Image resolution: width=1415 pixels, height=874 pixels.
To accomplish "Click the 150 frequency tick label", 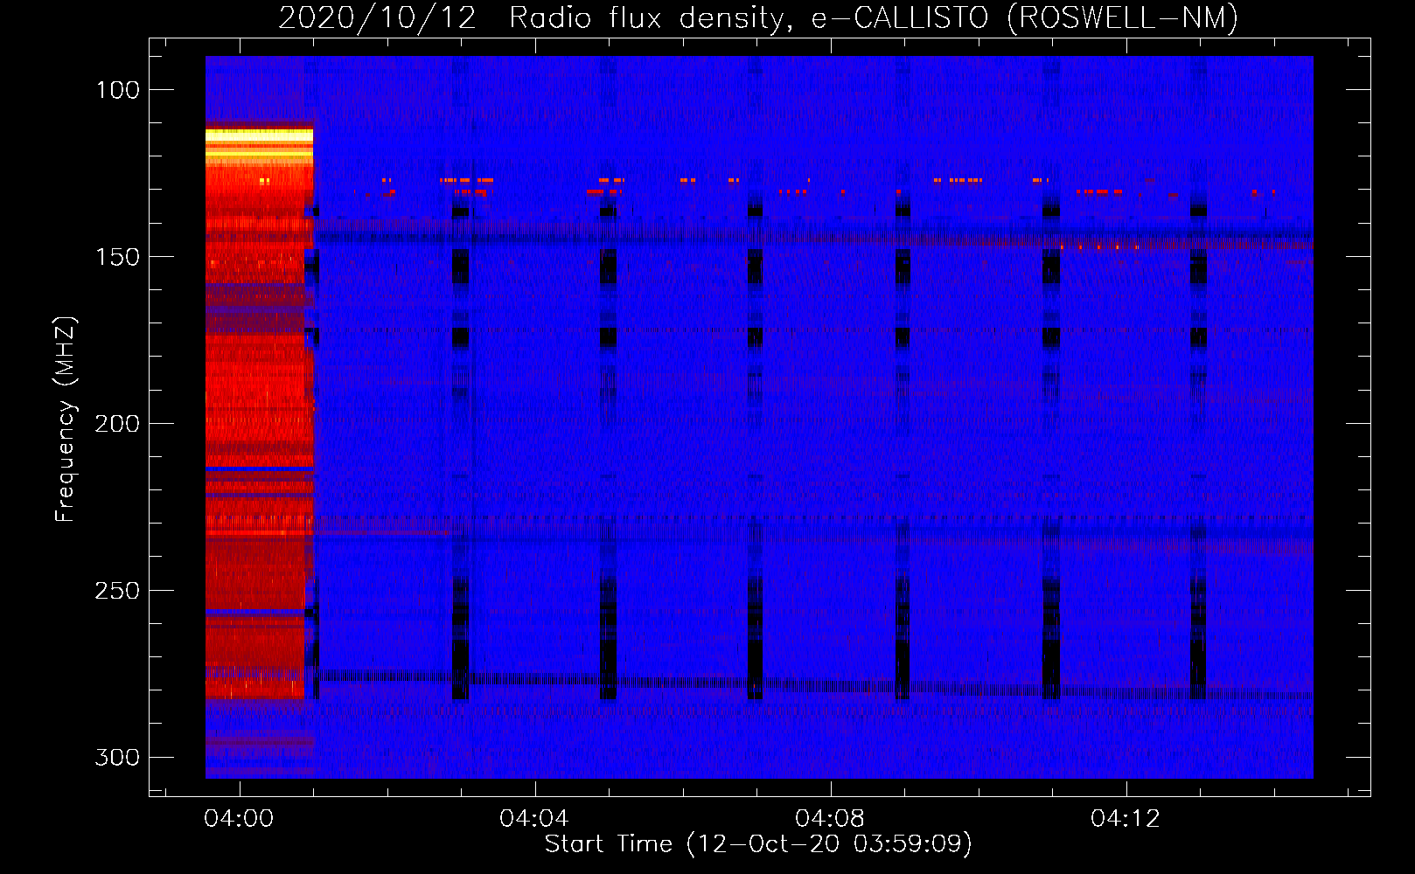I will 117,257.
